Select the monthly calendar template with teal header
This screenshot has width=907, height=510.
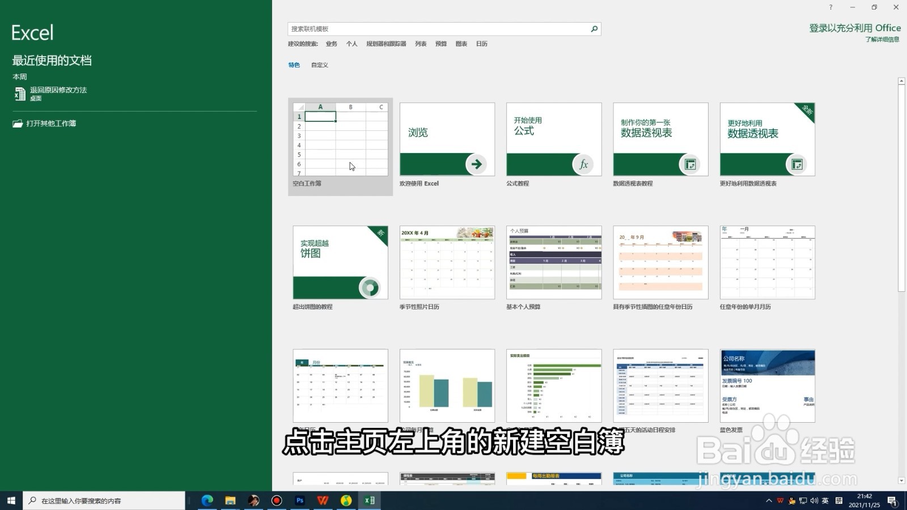pos(340,386)
